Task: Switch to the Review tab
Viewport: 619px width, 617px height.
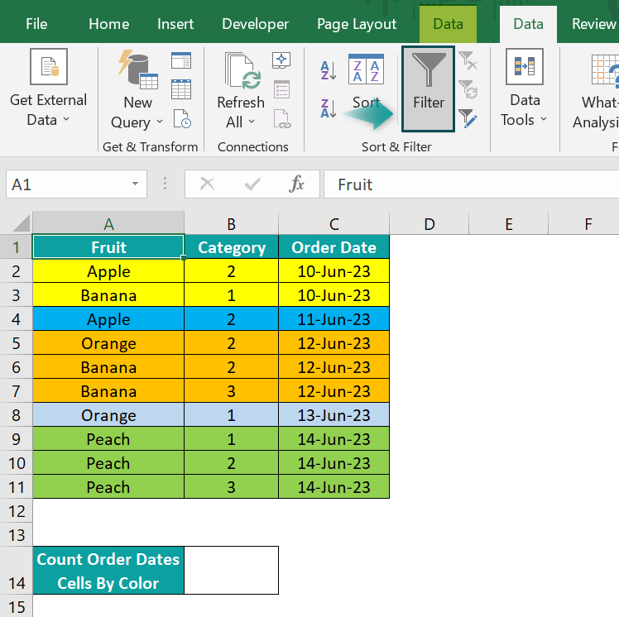Action: [593, 24]
